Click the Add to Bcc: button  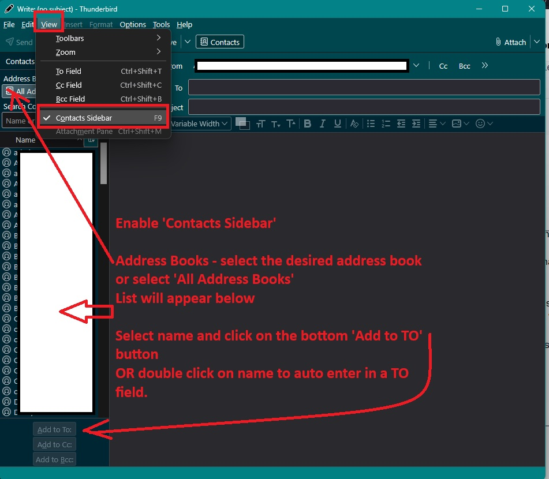pyautogui.click(x=55, y=459)
